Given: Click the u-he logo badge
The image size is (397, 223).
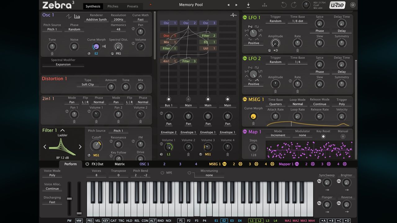Looking at the screenshot, I should 338,5.
